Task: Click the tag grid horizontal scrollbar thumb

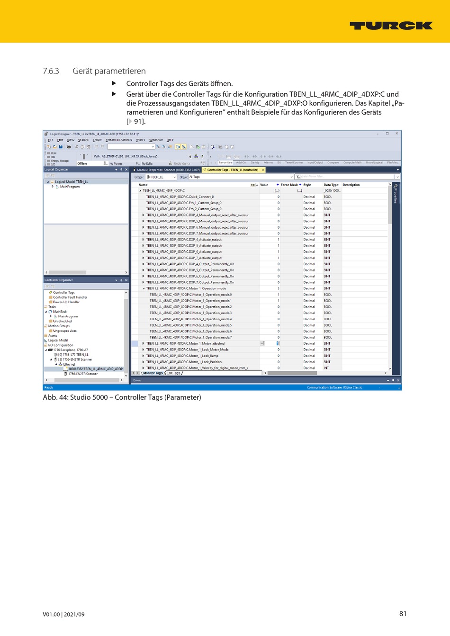Action: coord(293,373)
